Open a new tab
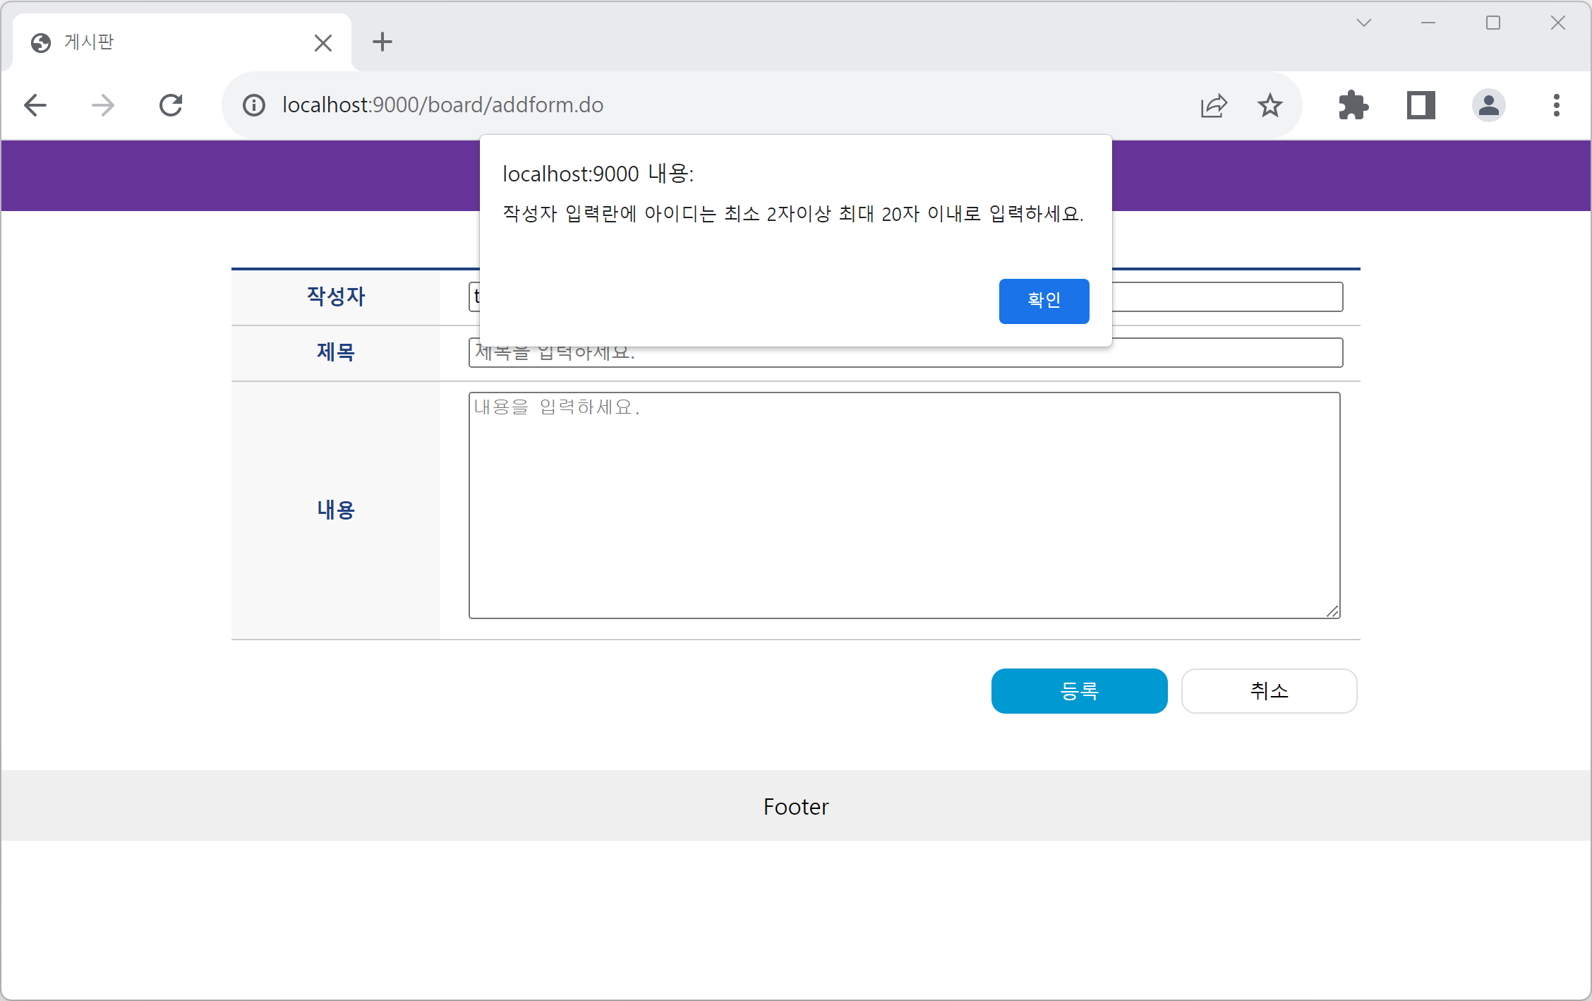Viewport: 1592px width, 1001px height. 382,42
